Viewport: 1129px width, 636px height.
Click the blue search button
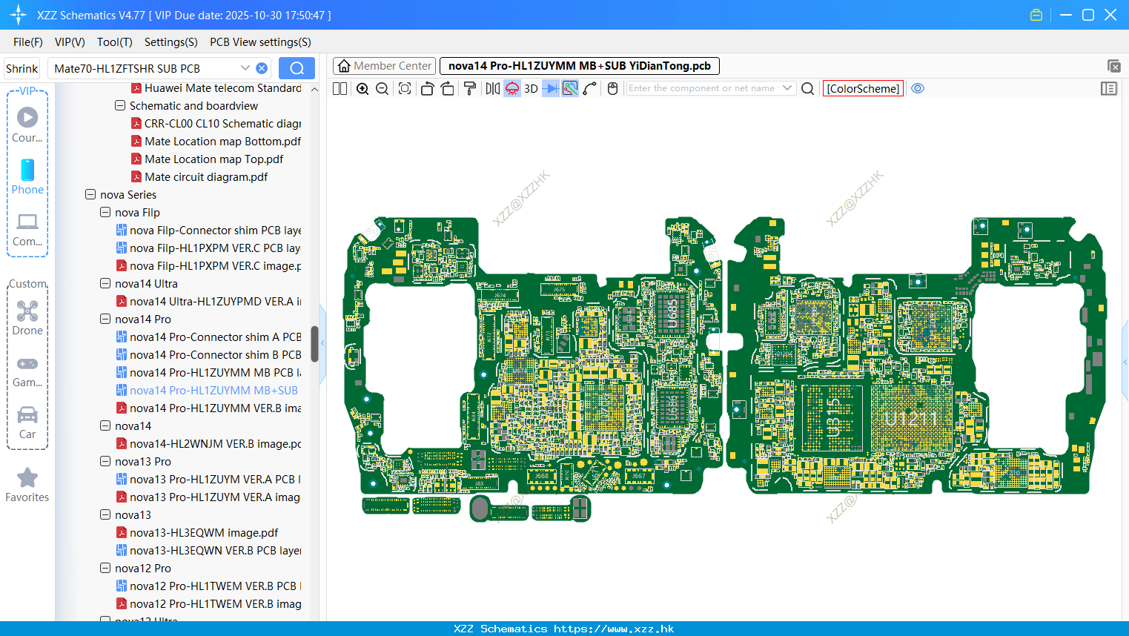click(x=297, y=68)
